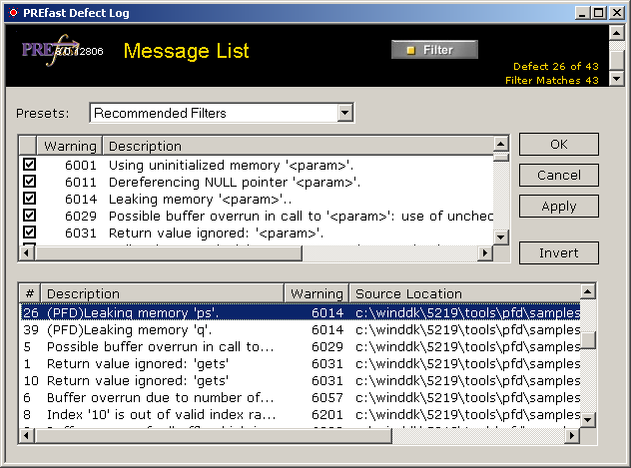Screen dimensions: 631x468
Task: Sort filter list by Description column header
Action: pyautogui.click(x=298, y=146)
